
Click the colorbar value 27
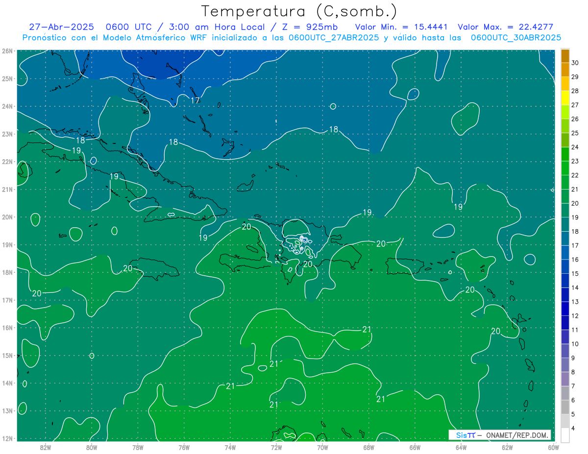click(575, 105)
